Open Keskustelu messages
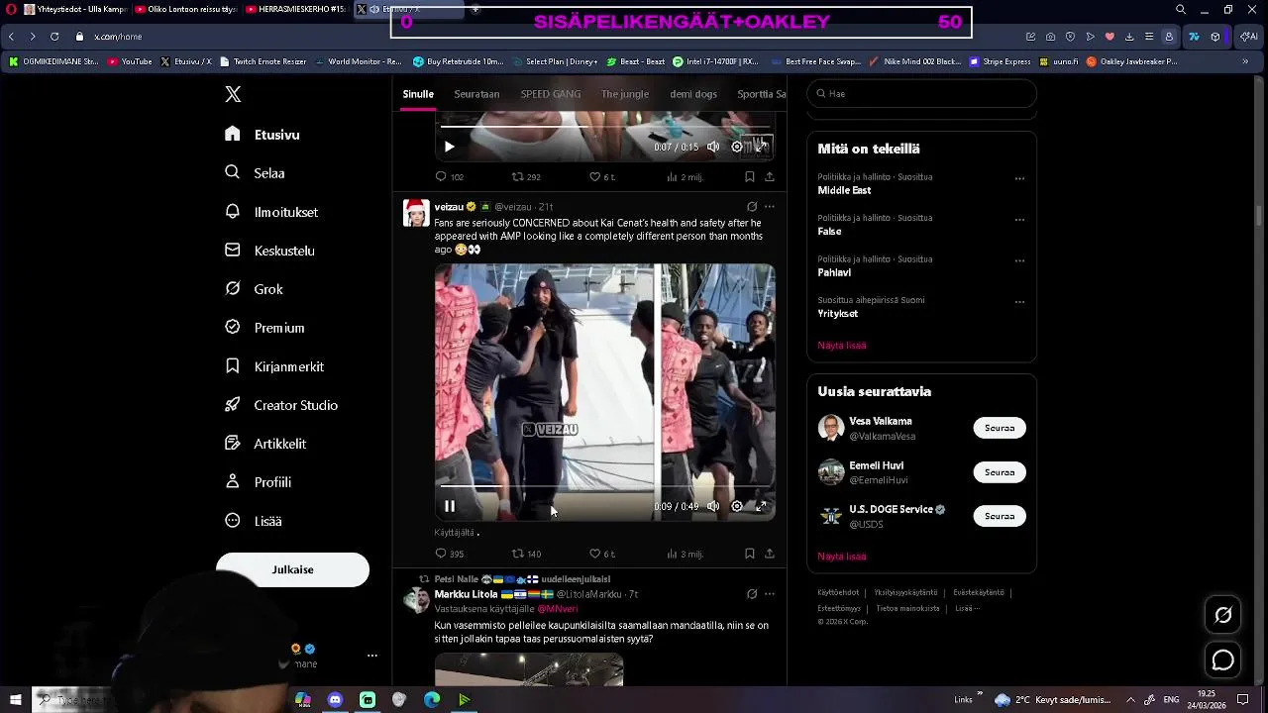Viewport: 1268px width, 713px height. pyautogui.click(x=269, y=251)
